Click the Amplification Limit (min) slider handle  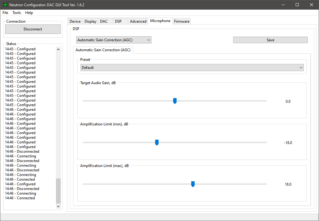pos(157,142)
